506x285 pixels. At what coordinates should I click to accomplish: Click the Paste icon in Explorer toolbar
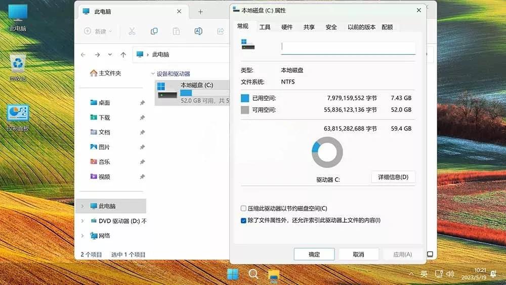(176, 31)
